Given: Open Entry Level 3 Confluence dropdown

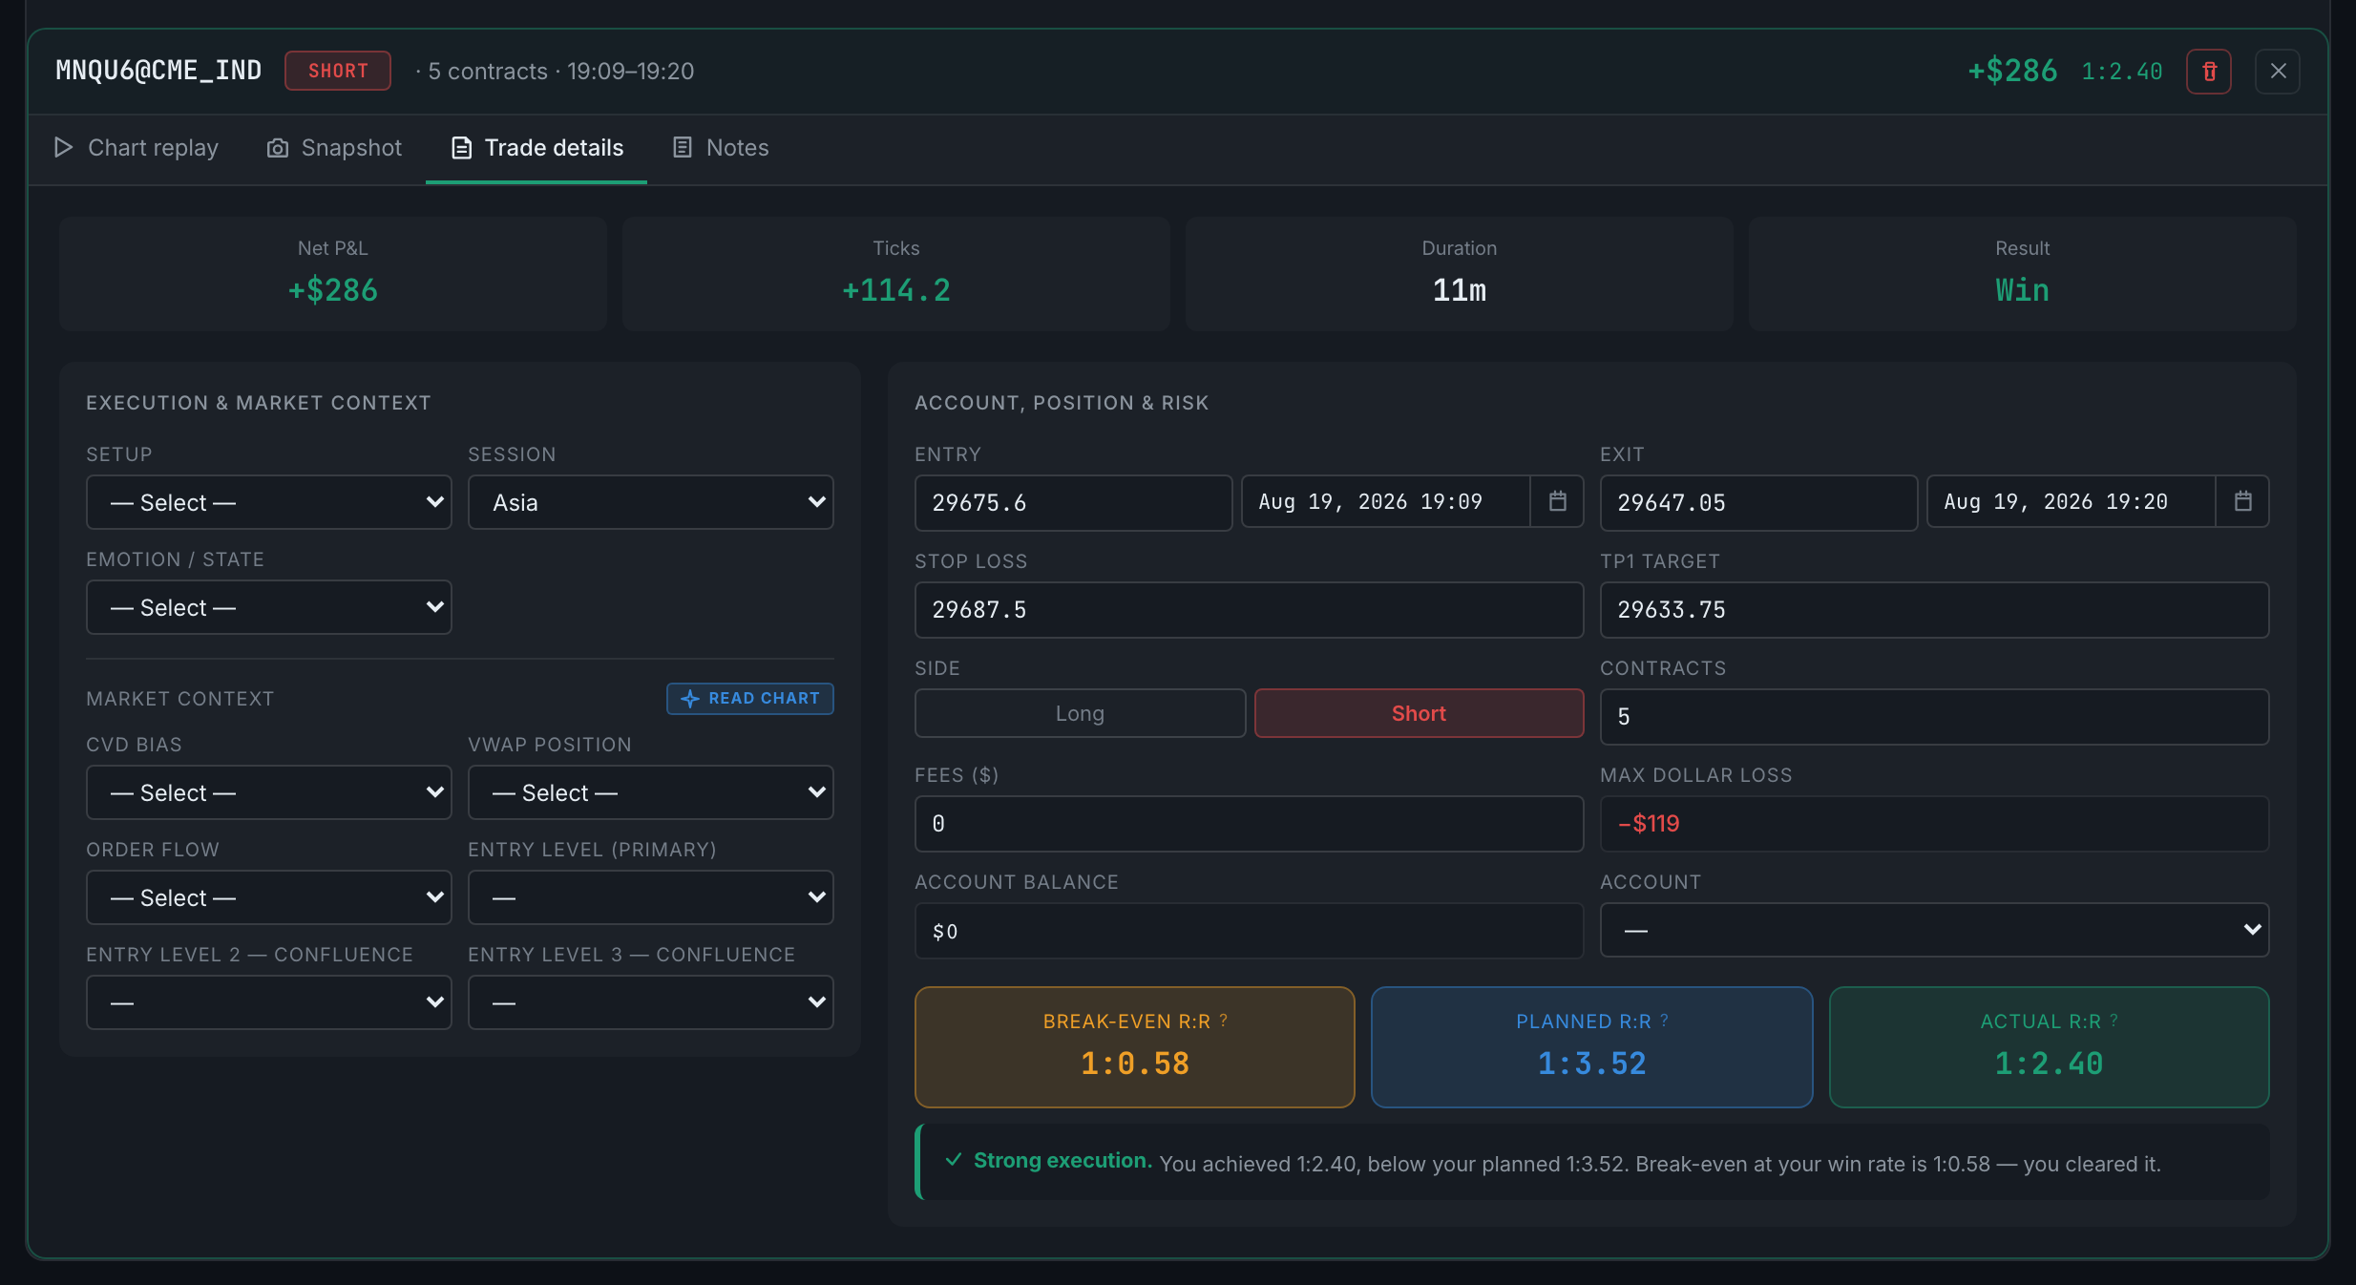Looking at the screenshot, I should tap(651, 1002).
